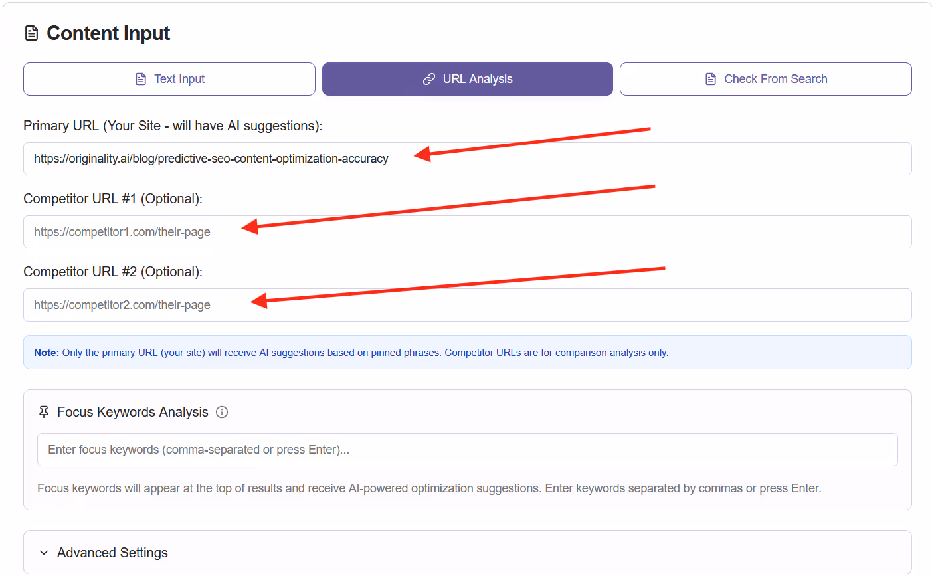Viewport: 932px width, 576px height.
Task: Switch to the Text Input tab
Action: [169, 78]
